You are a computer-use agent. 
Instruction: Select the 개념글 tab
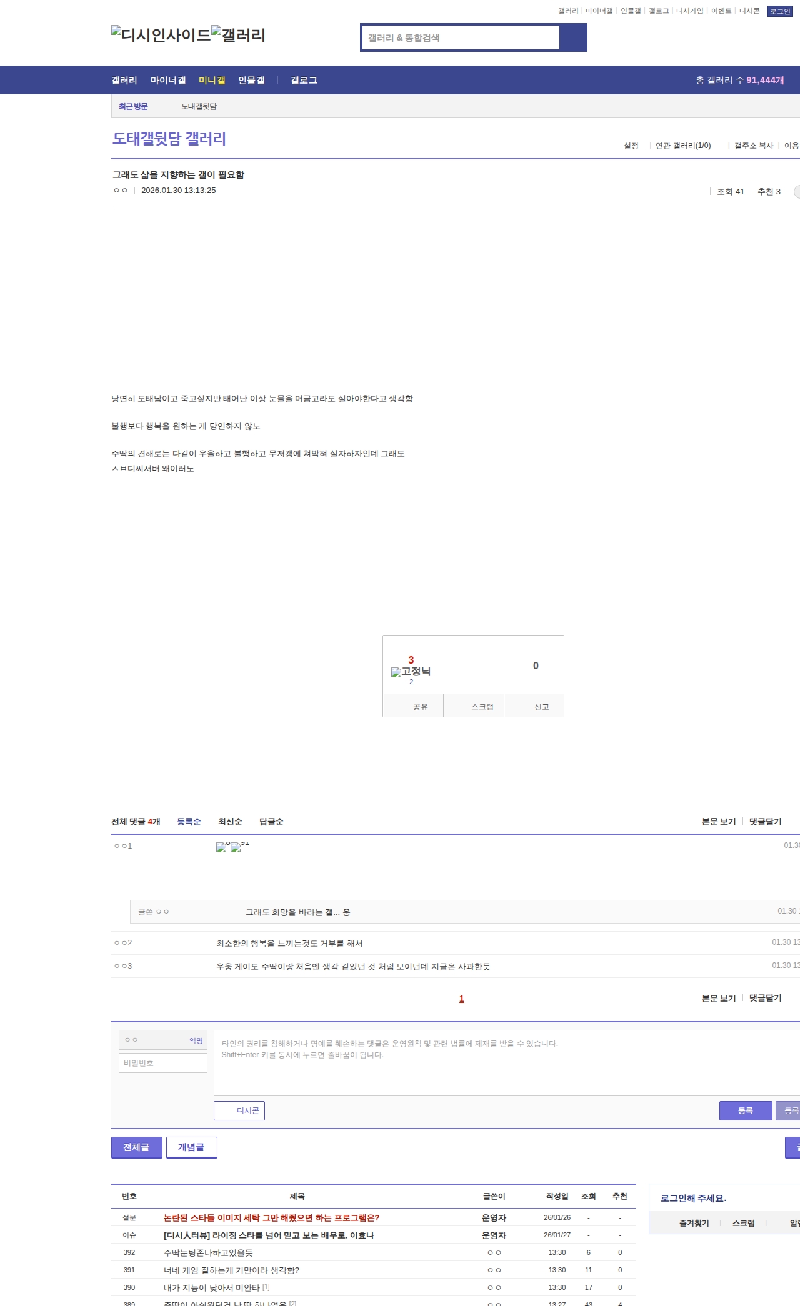191,1147
